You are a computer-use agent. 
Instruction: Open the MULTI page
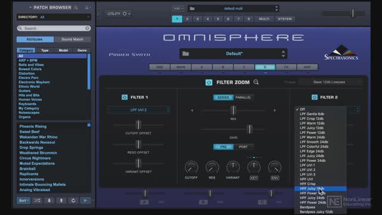coord(264,19)
